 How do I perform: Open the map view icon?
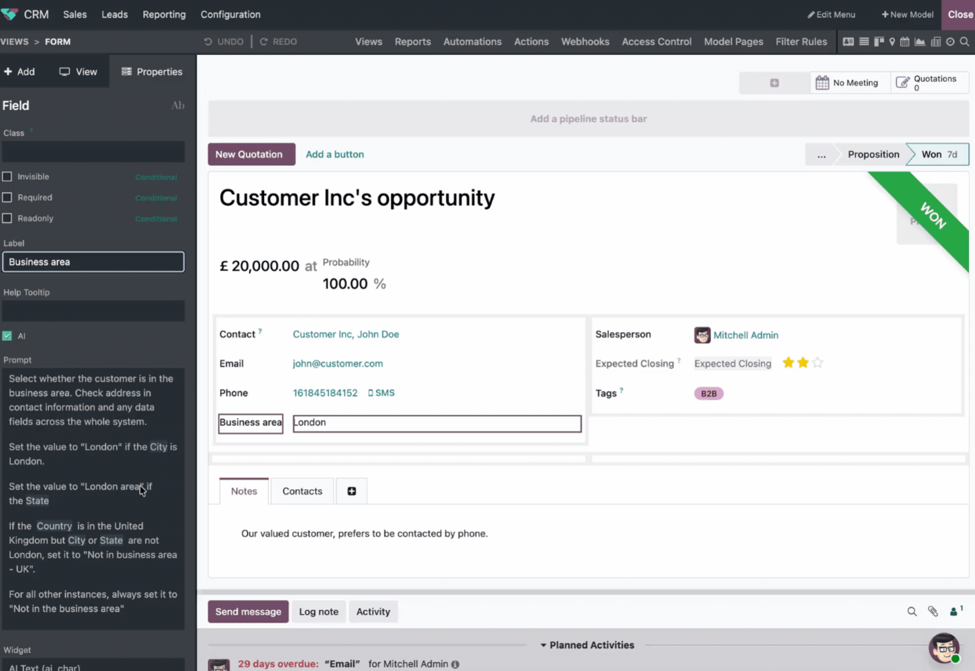coord(892,42)
